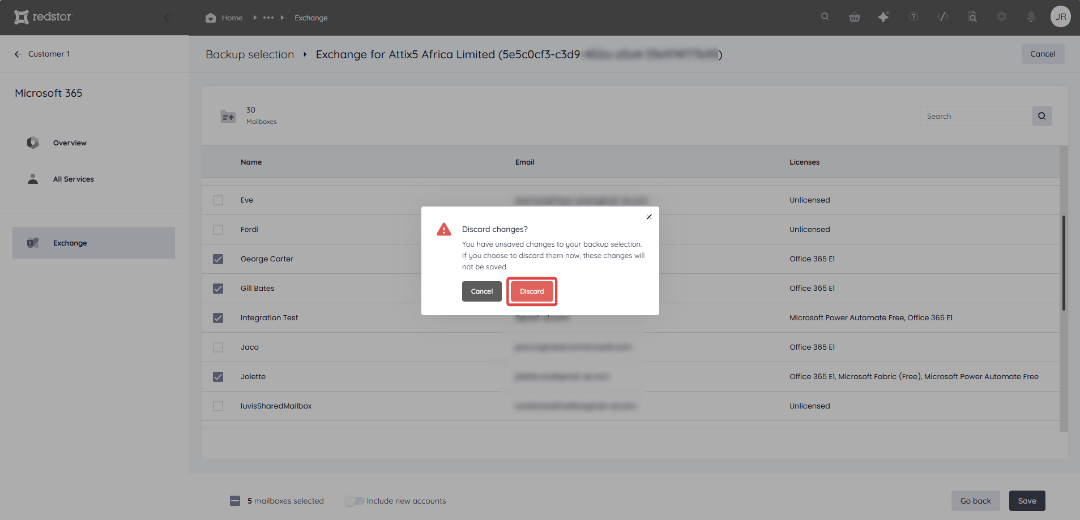Click the home icon in the breadcrumb
Image resolution: width=1080 pixels, height=520 pixels.
(x=211, y=18)
